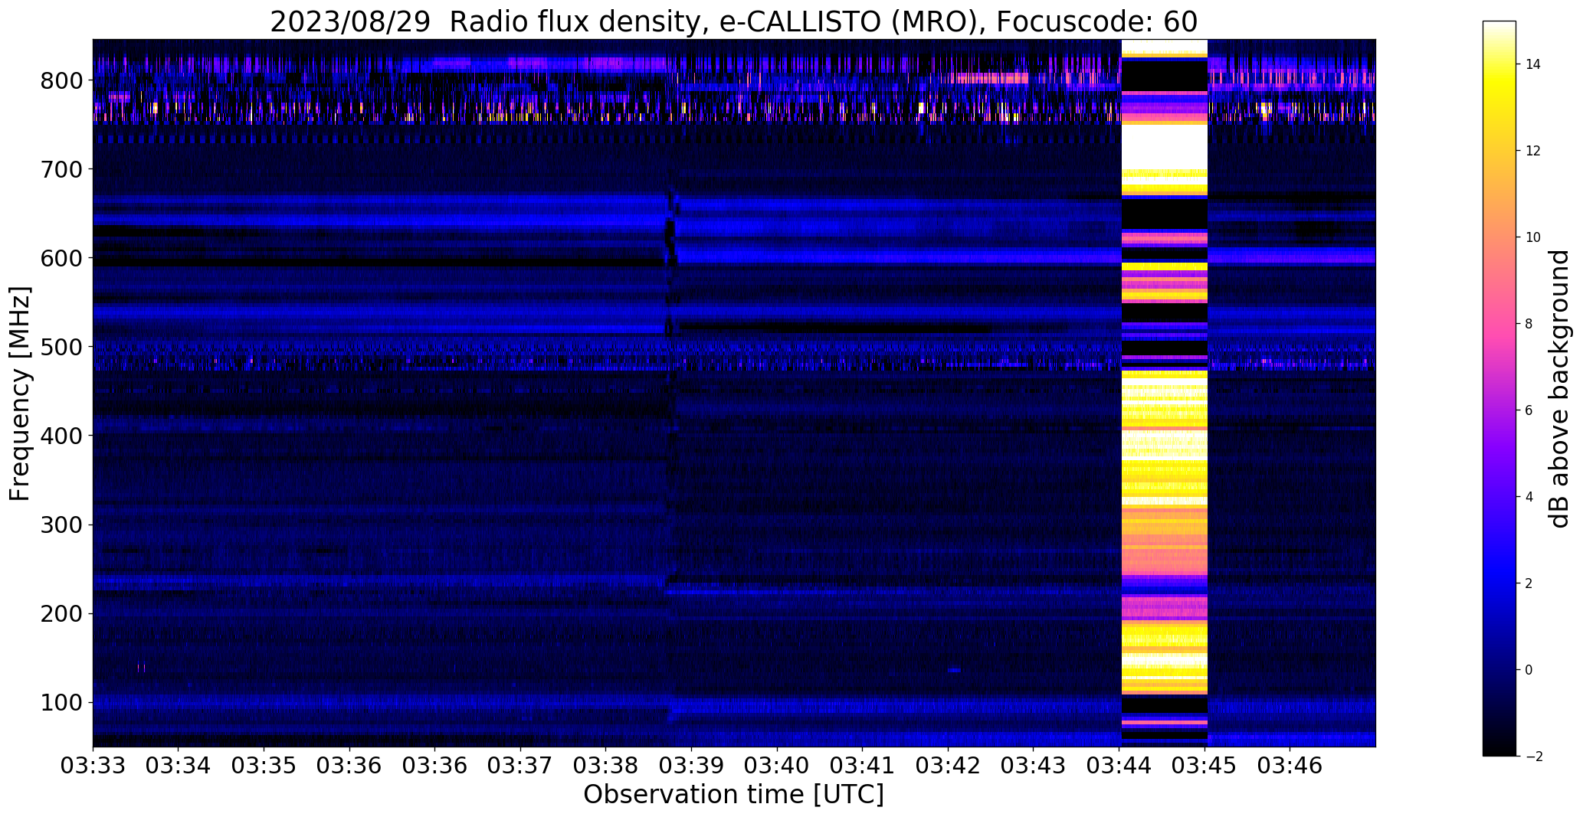Click the 03:42 time tick label

949,766
